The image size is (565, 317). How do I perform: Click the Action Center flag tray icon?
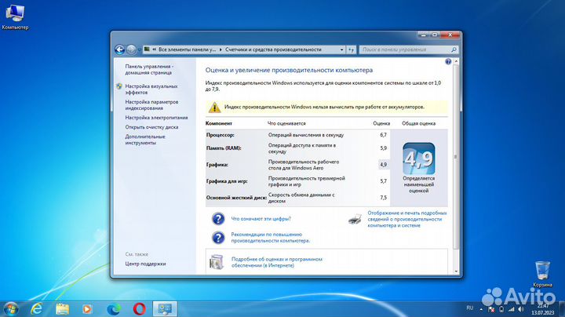tap(491, 309)
